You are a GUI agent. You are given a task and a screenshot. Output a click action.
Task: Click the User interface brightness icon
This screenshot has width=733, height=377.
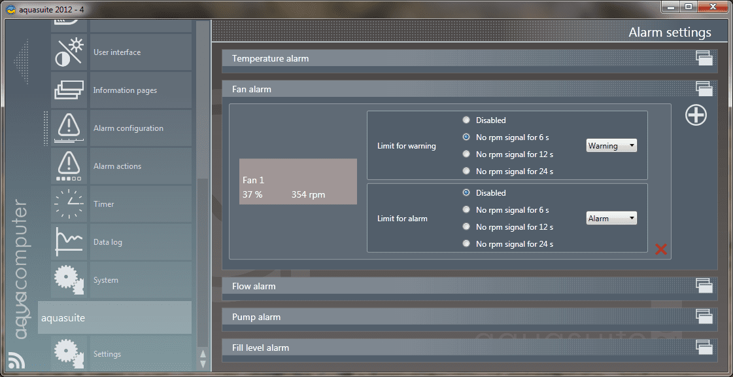tap(69, 52)
